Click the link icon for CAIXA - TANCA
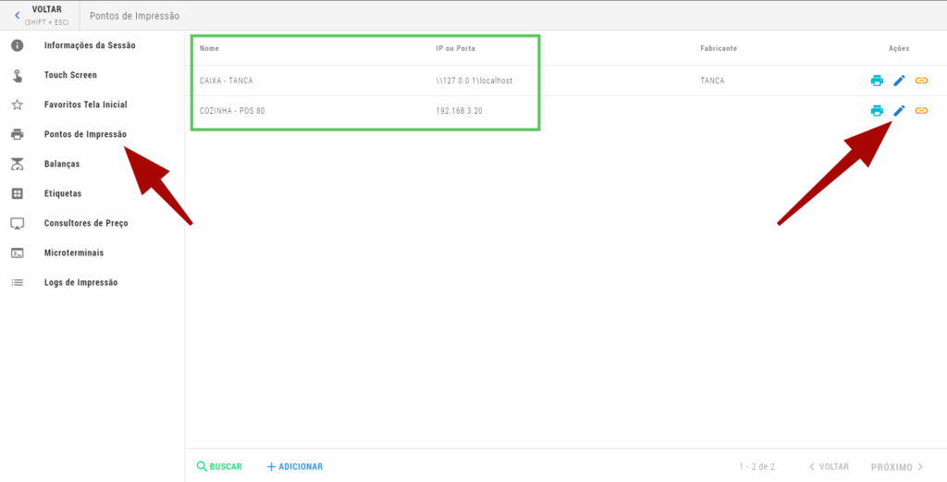The height and width of the screenshot is (482, 947). click(x=921, y=80)
